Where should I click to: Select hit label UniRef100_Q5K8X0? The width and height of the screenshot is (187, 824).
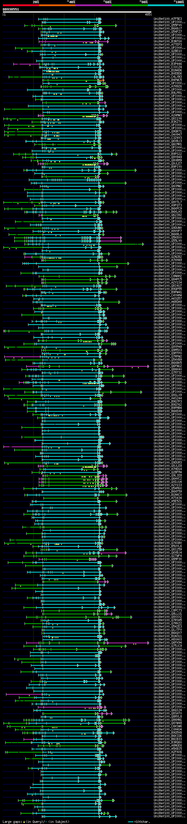point(168,238)
